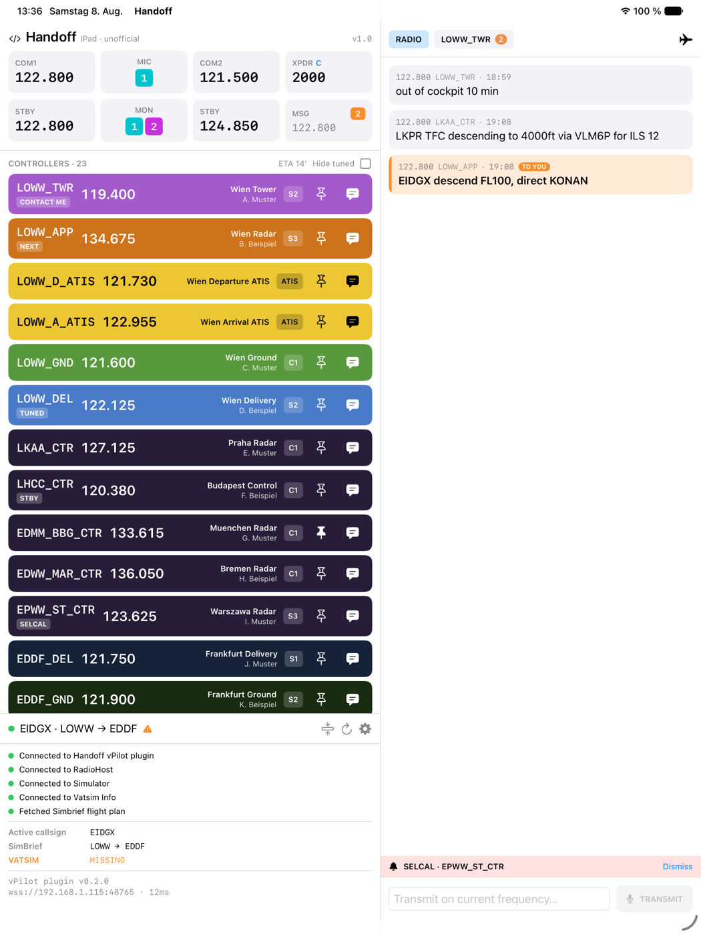The image size is (701, 934).
Task: Click the ATIS badge on LOWW_A_ATIS
Action: coord(290,322)
